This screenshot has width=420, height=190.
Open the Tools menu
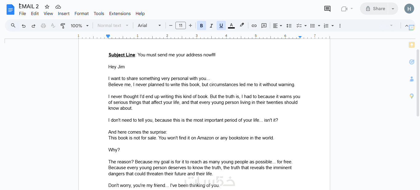click(99, 13)
